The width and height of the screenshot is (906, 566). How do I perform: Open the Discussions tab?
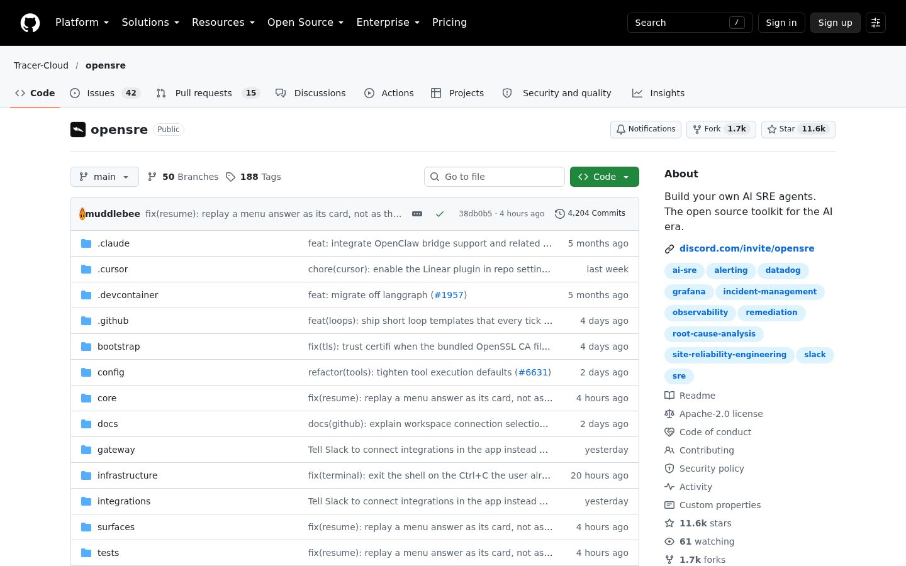[x=311, y=93]
